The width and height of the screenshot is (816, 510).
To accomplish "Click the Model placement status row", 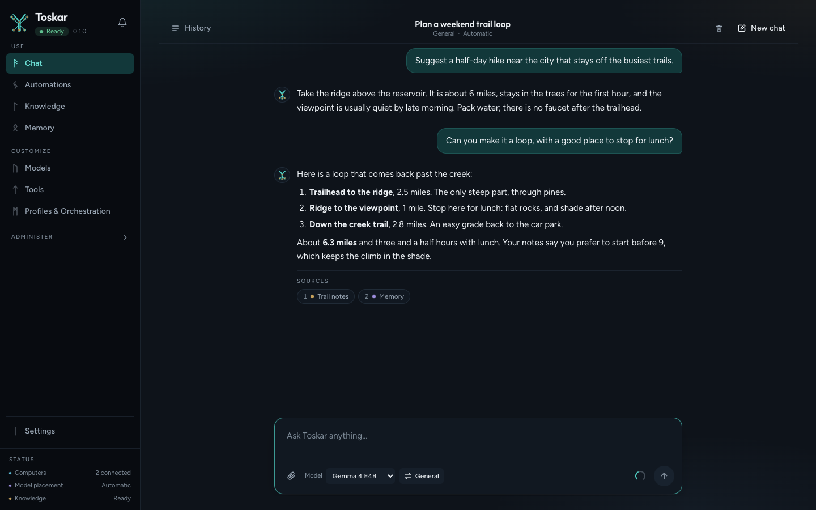I will 70,486.
